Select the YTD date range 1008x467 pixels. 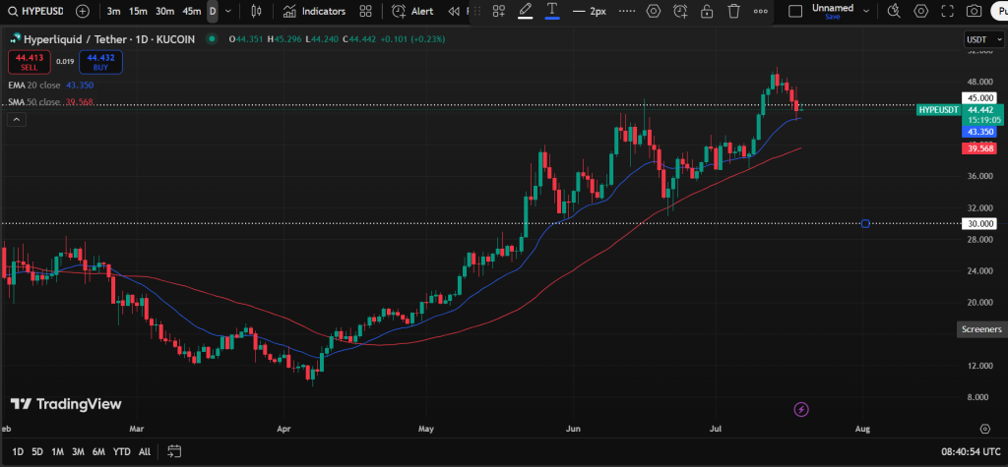coord(121,451)
